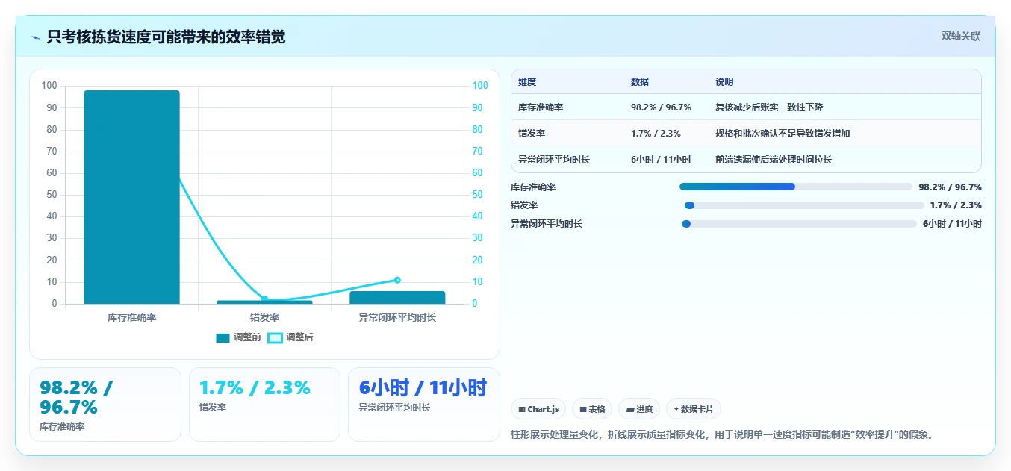Screen dimensions: 1011x471
Task: Click the 进度 chip icon
Action: [x=630, y=409]
